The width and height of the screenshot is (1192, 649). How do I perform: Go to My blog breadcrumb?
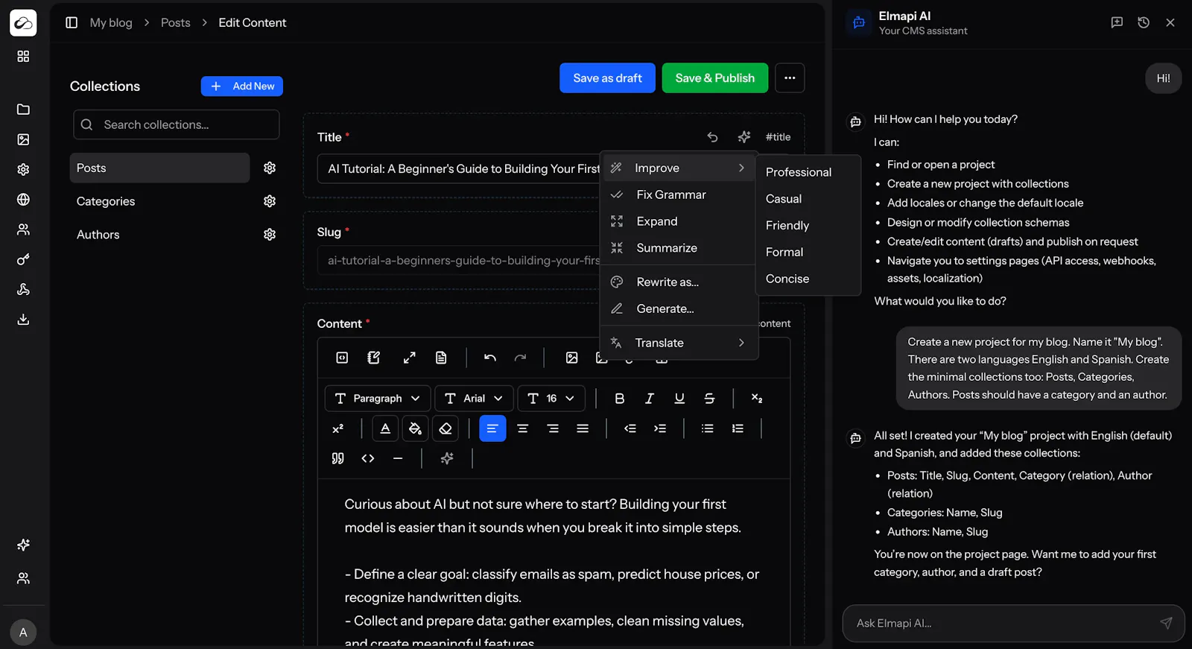pos(111,22)
